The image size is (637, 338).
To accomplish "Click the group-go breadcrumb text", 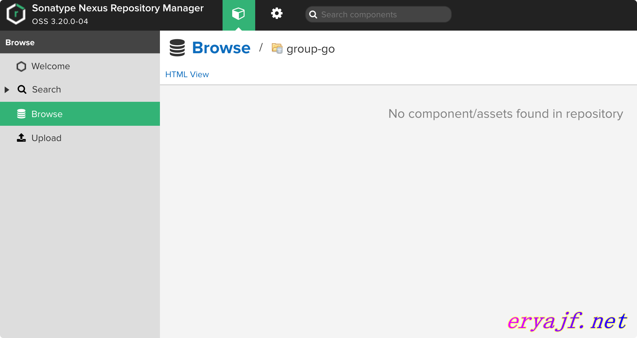I will pyautogui.click(x=311, y=49).
